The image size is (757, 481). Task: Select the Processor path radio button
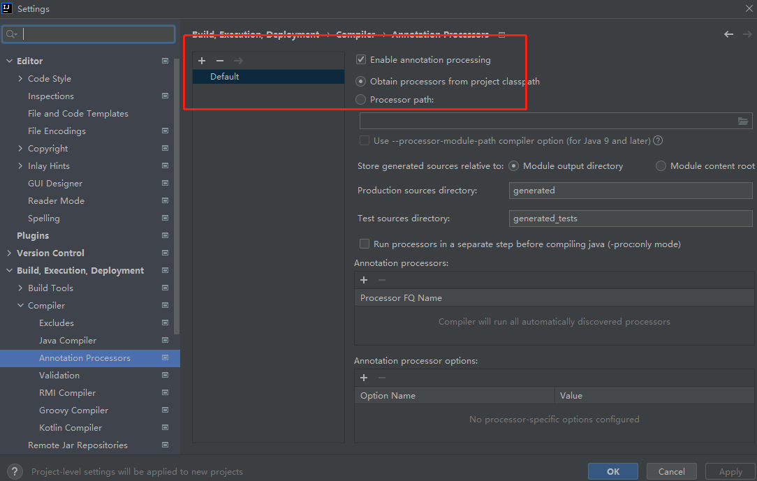pyautogui.click(x=360, y=99)
